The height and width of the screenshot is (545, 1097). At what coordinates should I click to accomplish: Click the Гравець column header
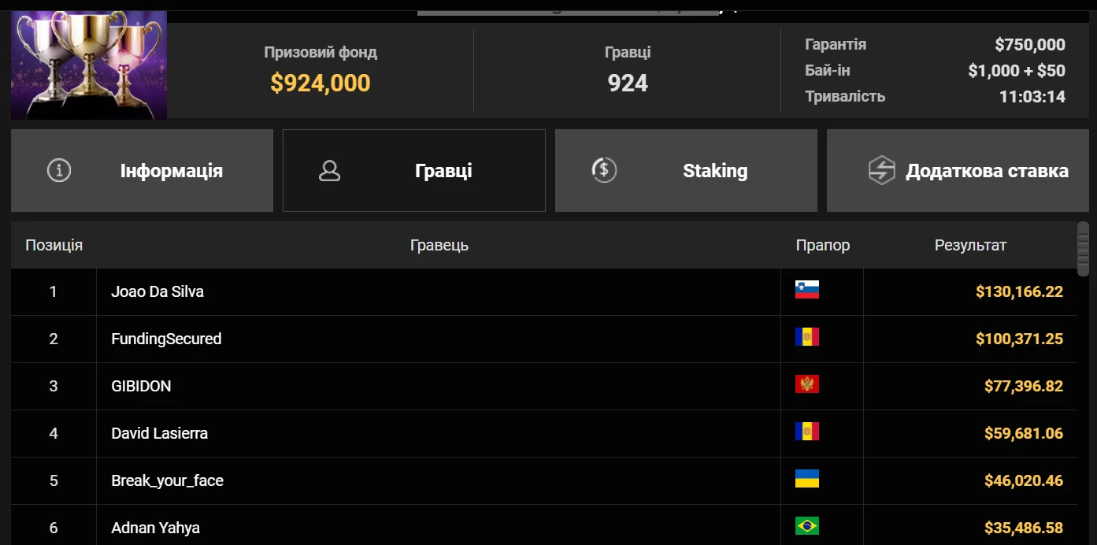click(439, 245)
